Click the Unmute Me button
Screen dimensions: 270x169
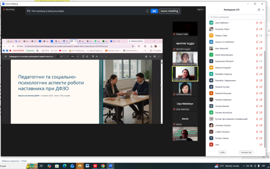tap(246, 152)
